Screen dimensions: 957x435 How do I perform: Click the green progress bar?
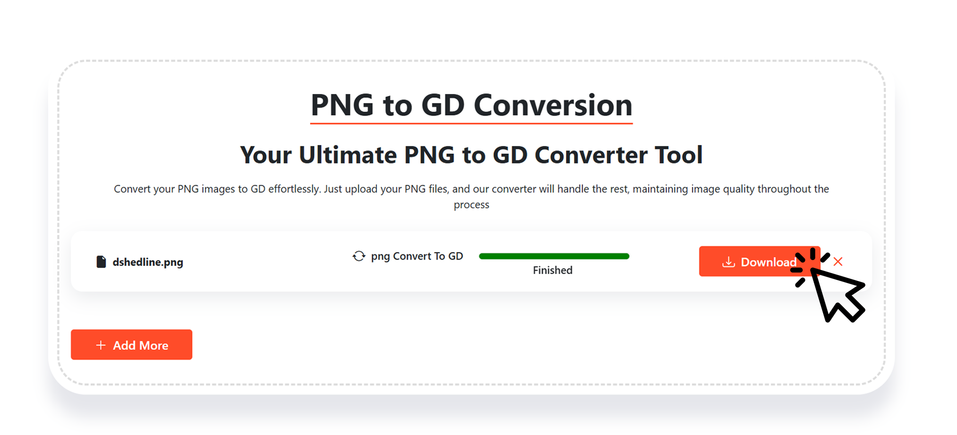554,256
